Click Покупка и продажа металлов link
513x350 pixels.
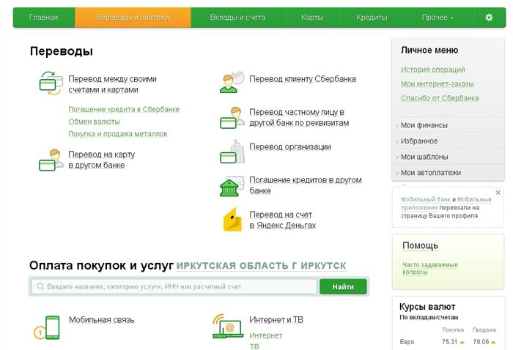pos(118,134)
